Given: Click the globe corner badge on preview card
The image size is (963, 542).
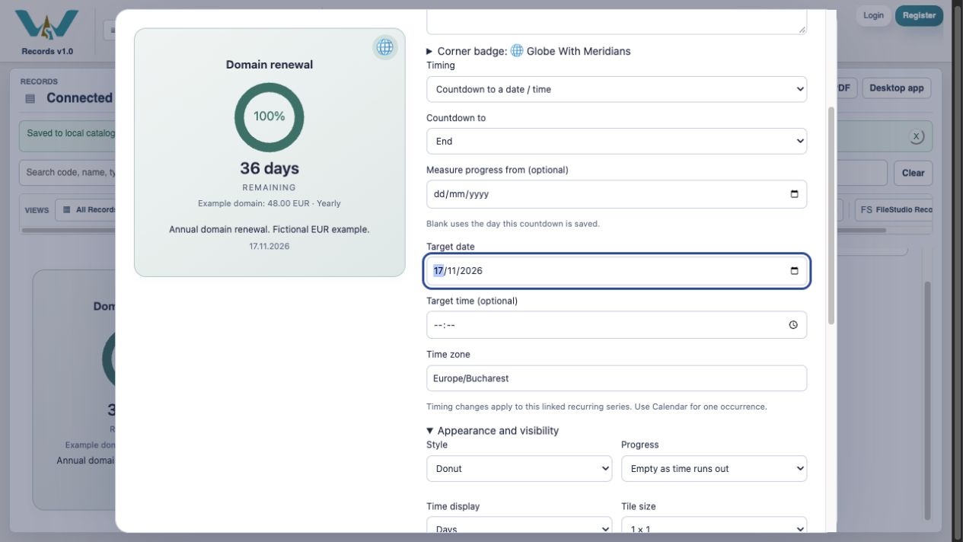Looking at the screenshot, I should click(385, 47).
